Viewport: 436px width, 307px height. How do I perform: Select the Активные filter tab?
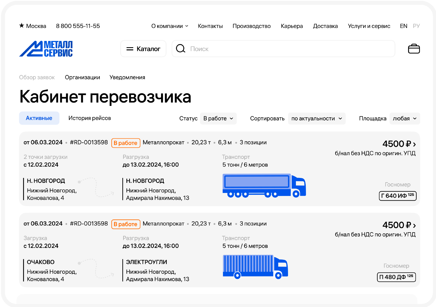tap(39, 118)
